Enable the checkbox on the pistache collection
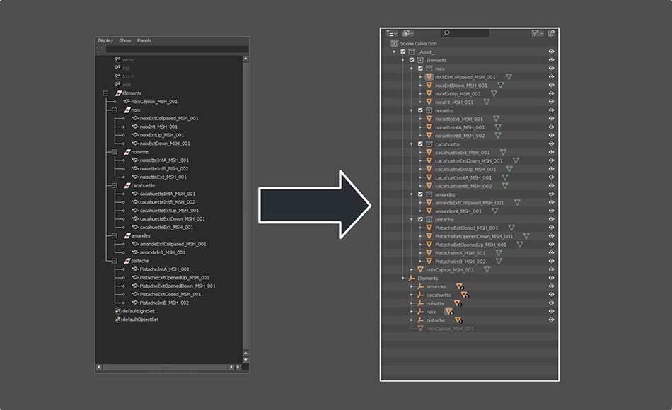The height and width of the screenshot is (410, 672). coord(419,219)
